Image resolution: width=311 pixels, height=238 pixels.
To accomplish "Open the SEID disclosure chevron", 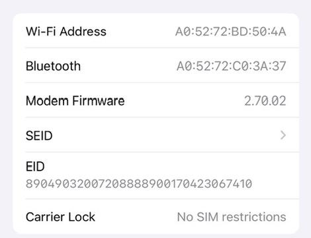I will tap(283, 135).
